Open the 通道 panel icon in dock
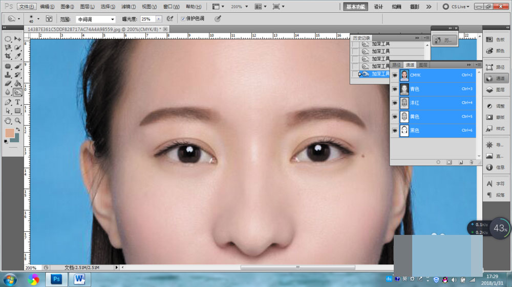 pos(496,79)
